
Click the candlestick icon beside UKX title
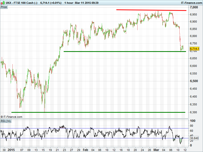click(3, 3)
